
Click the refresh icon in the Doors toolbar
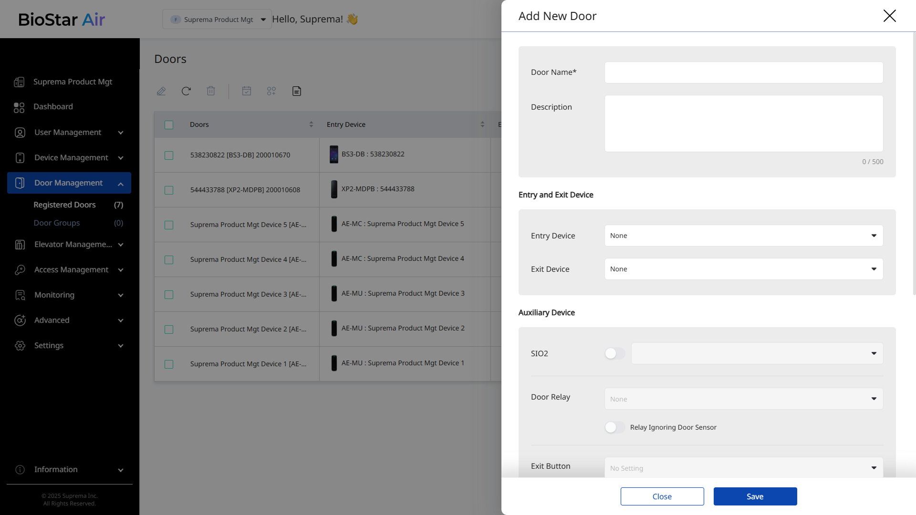click(x=186, y=91)
